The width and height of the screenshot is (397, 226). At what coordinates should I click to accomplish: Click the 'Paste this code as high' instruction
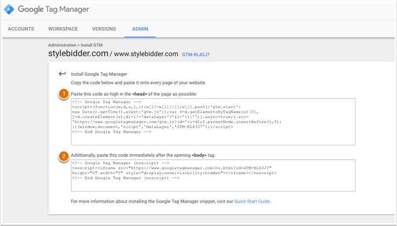134,94
